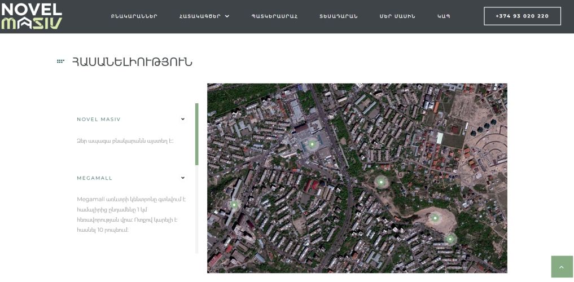
Task: Open the ՏԵՍԱԴԱՐԱՆ menu item
Action: 338,16
